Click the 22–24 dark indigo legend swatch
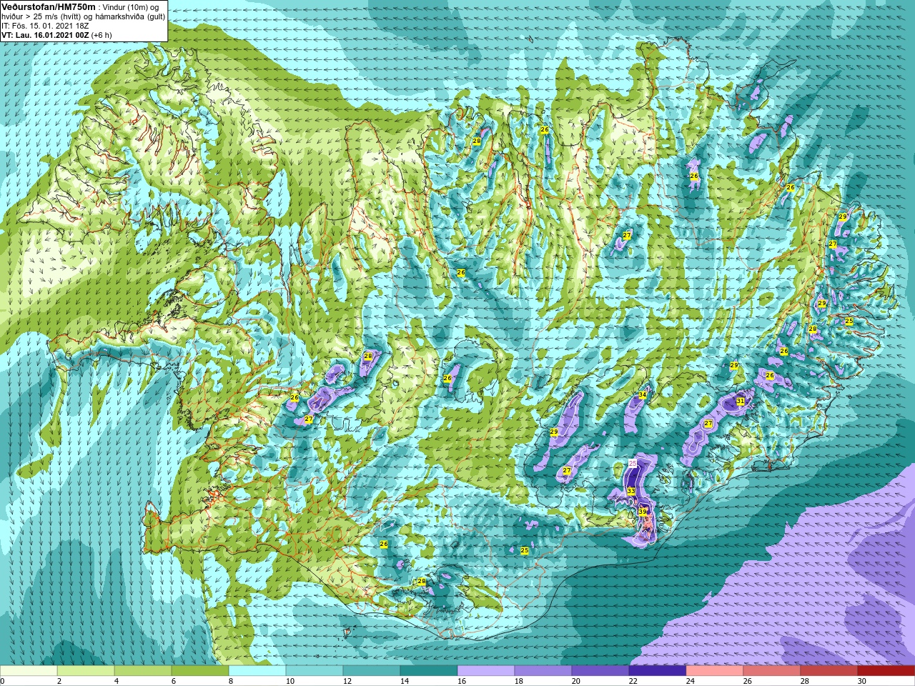The image size is (915, 686). click(x=658, y=670)
